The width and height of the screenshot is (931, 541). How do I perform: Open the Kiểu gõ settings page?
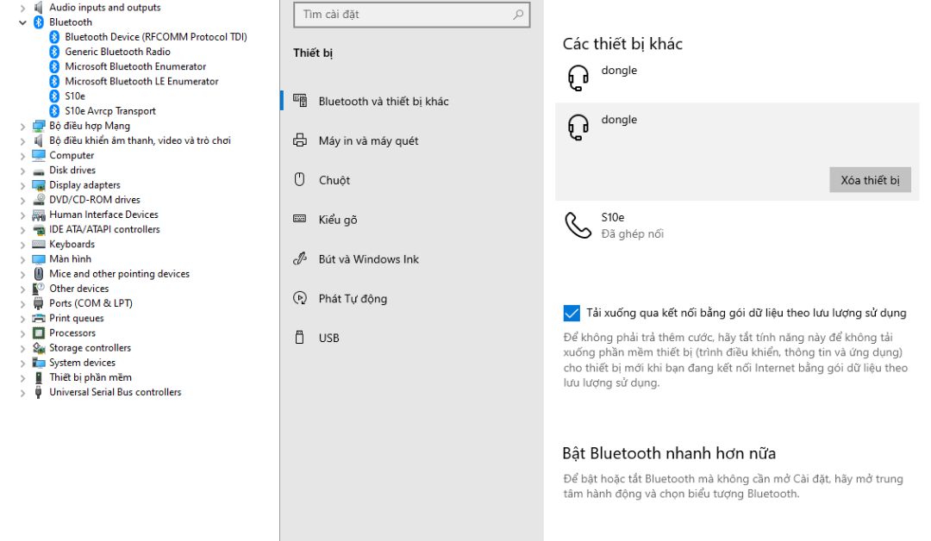point(337,220)
